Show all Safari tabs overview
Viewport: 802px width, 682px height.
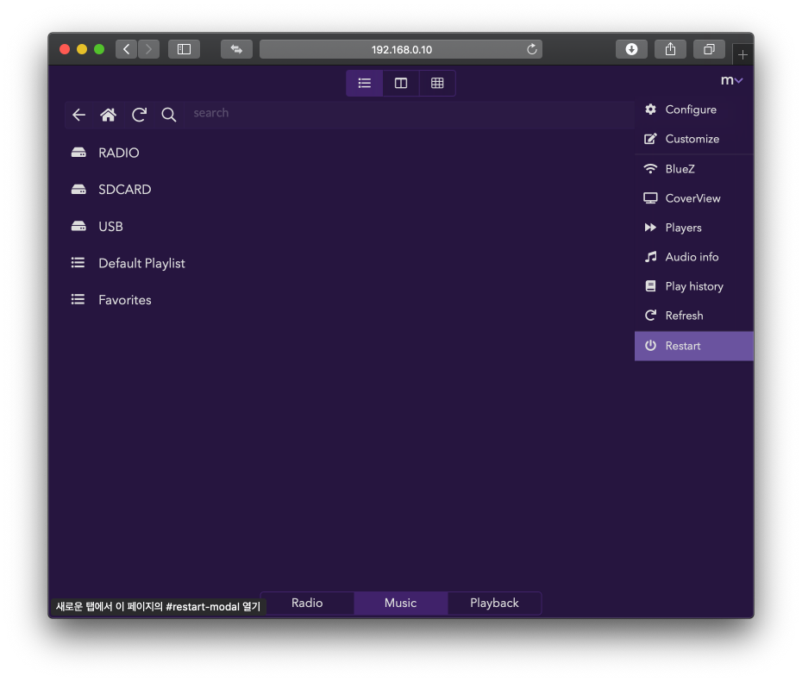coord(709,49)
